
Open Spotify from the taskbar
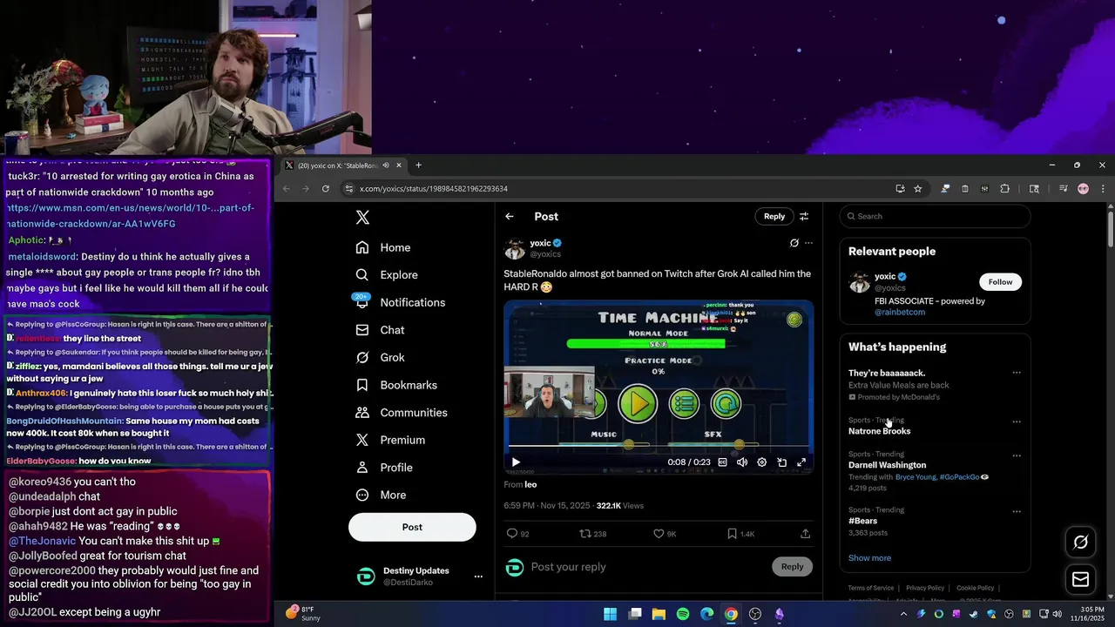tap(683, 614)
